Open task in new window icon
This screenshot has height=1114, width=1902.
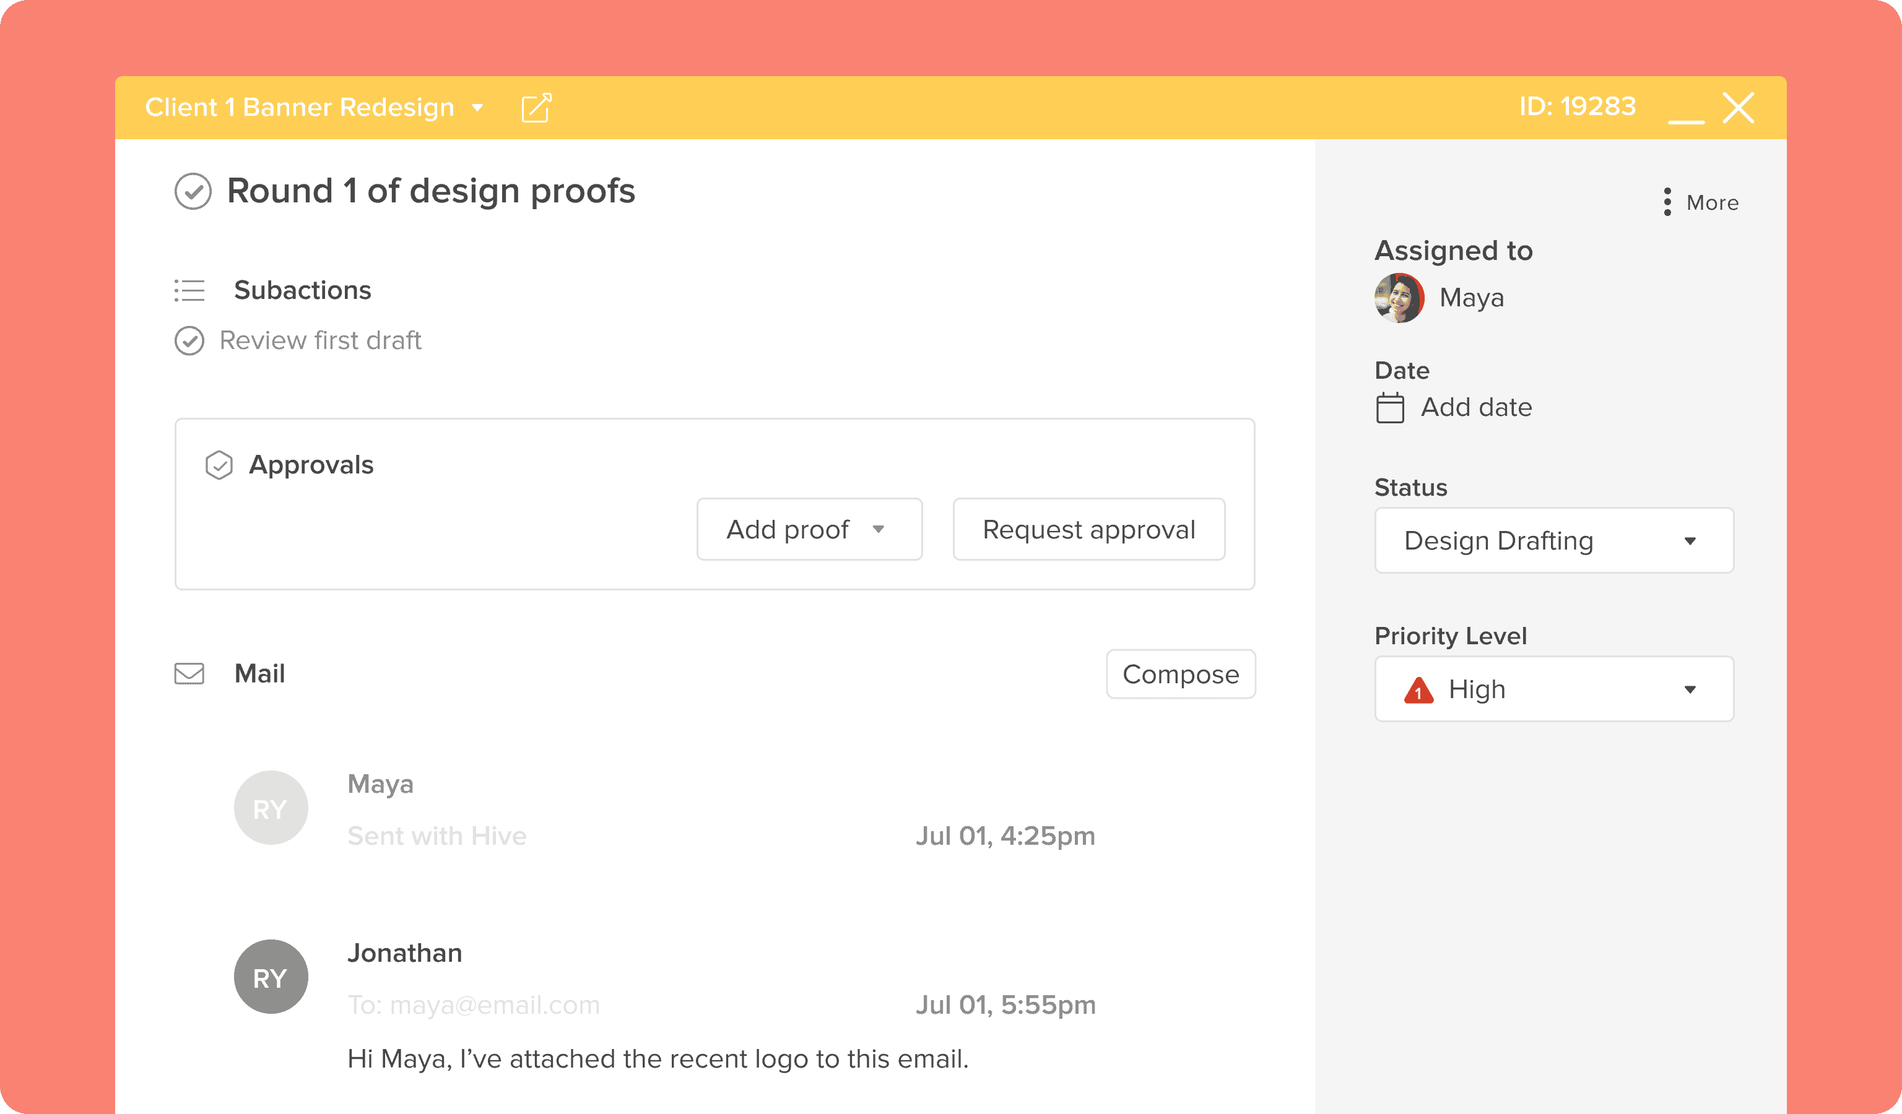point(536,108)
